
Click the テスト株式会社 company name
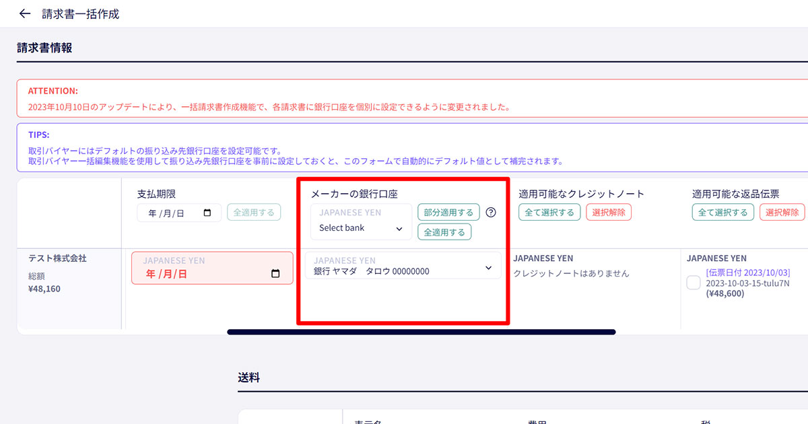(x=58, y=258)
